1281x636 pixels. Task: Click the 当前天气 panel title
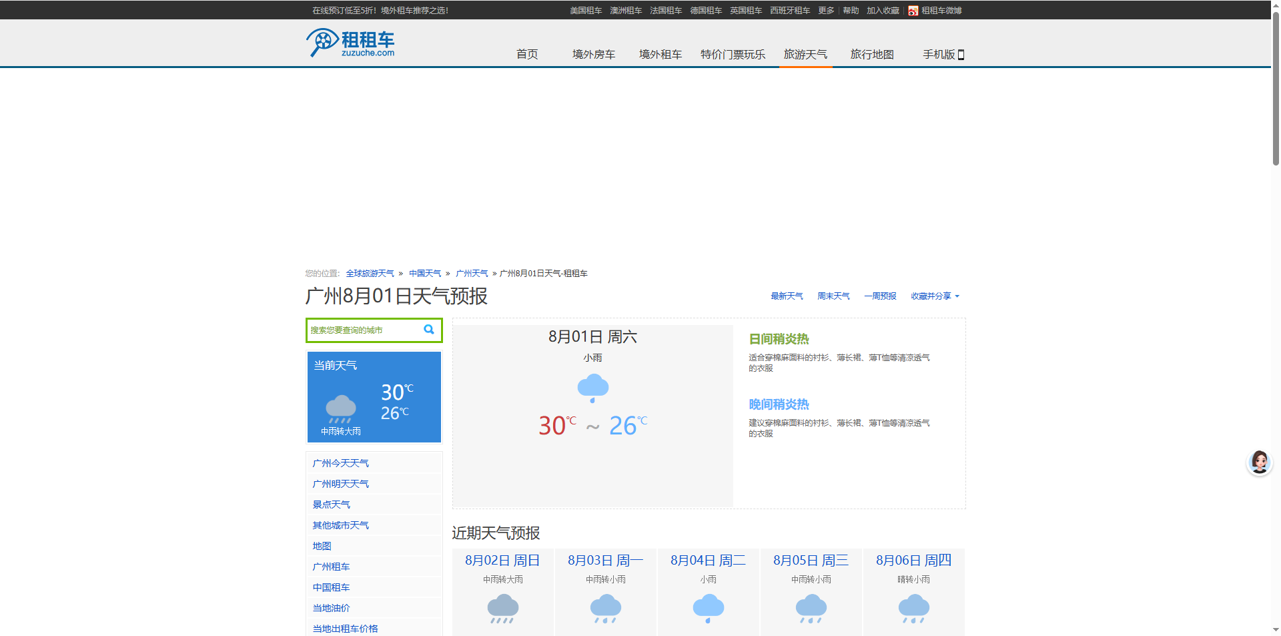click(x=336, y=366)
